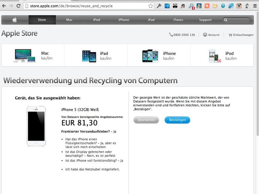Click 'Frankierter Versandaufkleber? – Ja' text
259x194 pixels.
[x=89, y=131]
